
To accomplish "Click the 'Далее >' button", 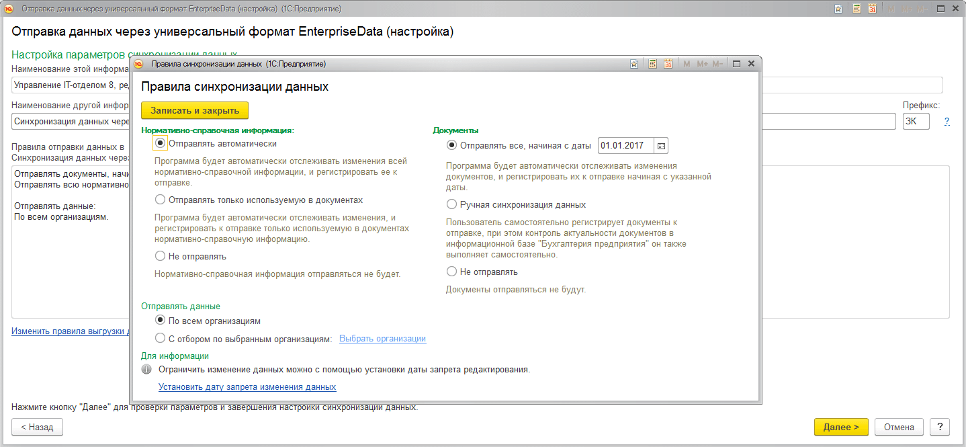I will (841, 427).
